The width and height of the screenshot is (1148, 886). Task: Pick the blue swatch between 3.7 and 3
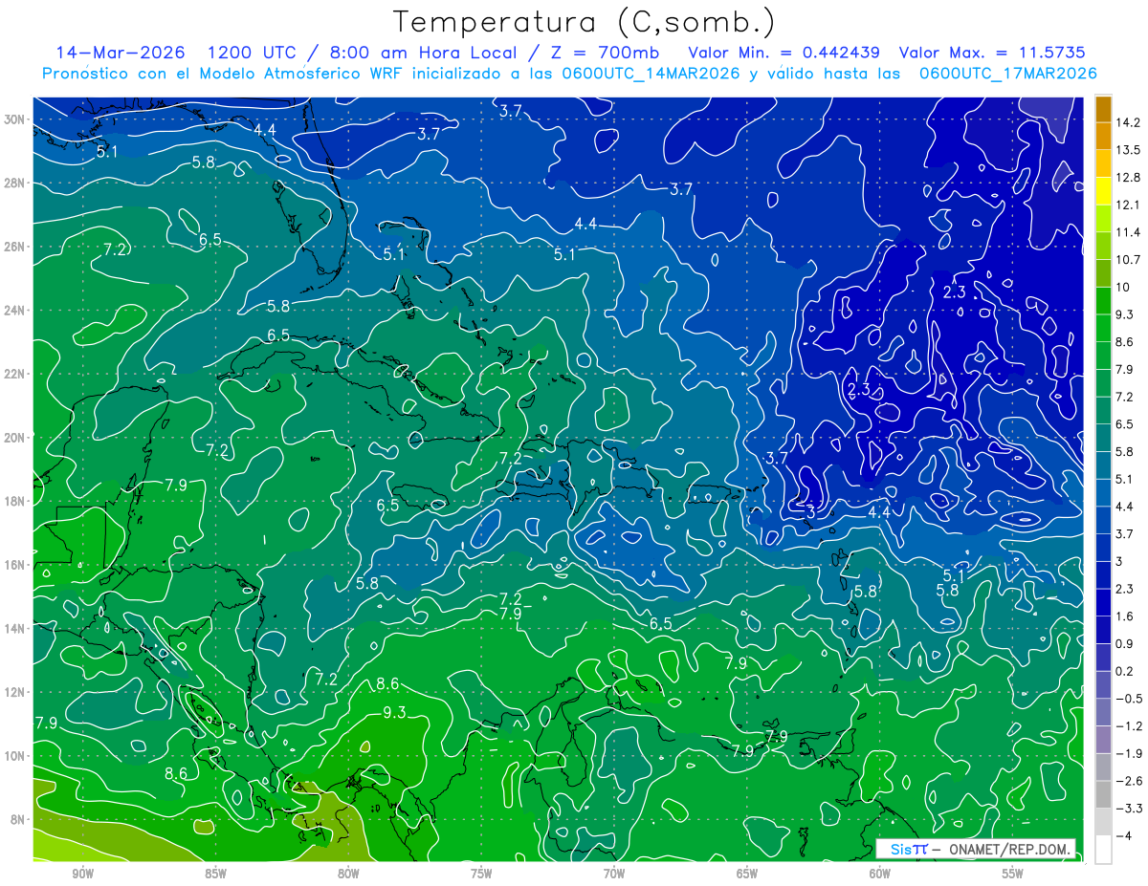pos(1103,548)
